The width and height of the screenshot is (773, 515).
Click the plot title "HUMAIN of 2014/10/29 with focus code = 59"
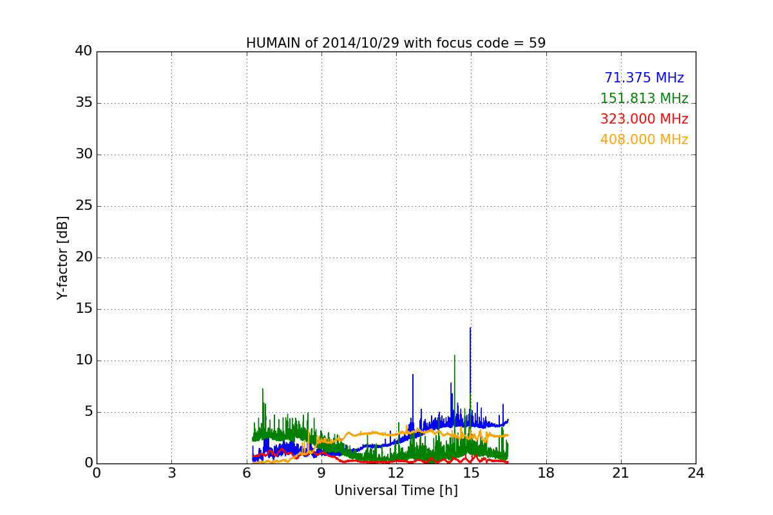pyautogui.click(x=396, y=43)
